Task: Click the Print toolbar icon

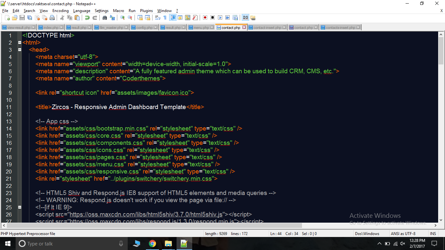Action: (x=52, y=18)
